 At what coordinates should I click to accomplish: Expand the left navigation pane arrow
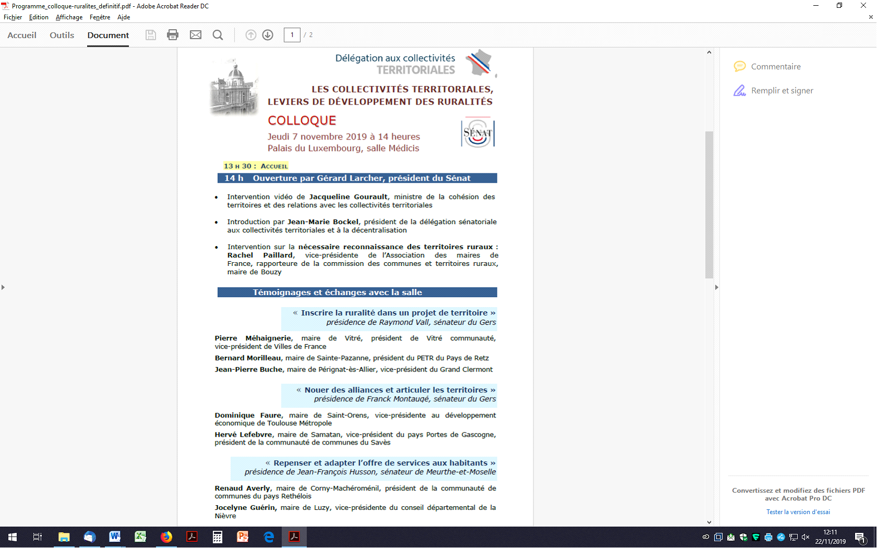point(3,287)
